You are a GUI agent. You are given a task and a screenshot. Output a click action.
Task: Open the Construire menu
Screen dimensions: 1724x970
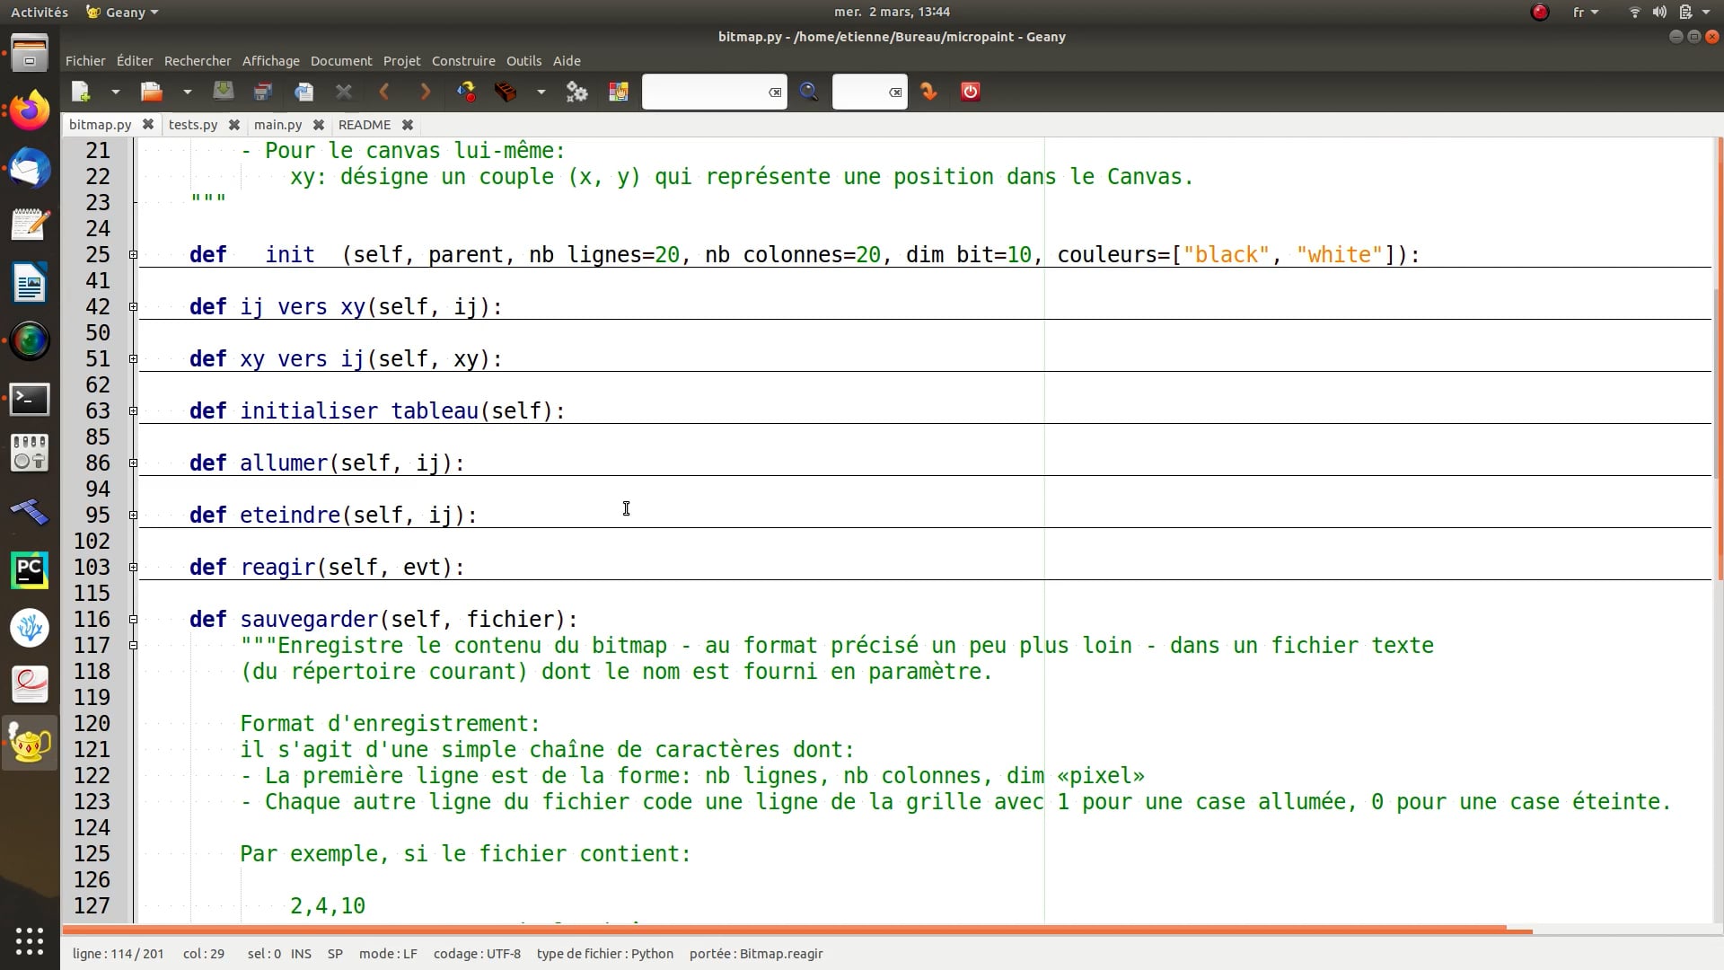(463, 61)
